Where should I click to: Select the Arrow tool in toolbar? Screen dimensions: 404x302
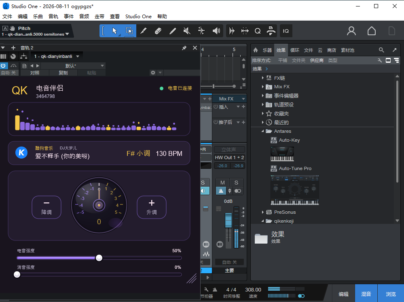[114, 31]
